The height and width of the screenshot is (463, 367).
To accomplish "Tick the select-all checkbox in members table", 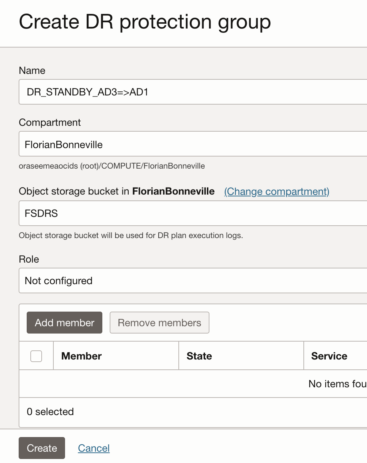I will (x=36, y=356).
